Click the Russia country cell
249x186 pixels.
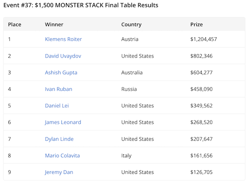[129, 89]
